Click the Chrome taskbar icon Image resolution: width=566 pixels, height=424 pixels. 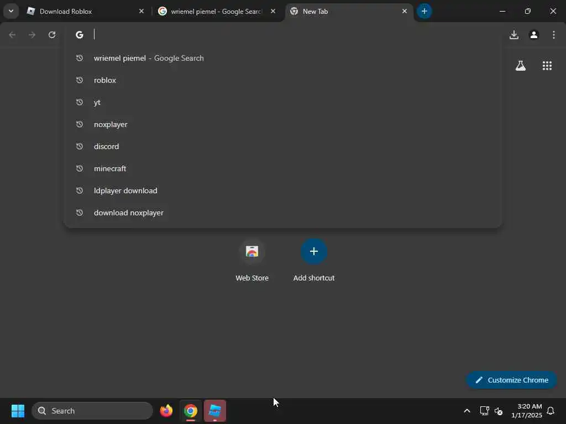pyautogui.click(x=191, y=411)
